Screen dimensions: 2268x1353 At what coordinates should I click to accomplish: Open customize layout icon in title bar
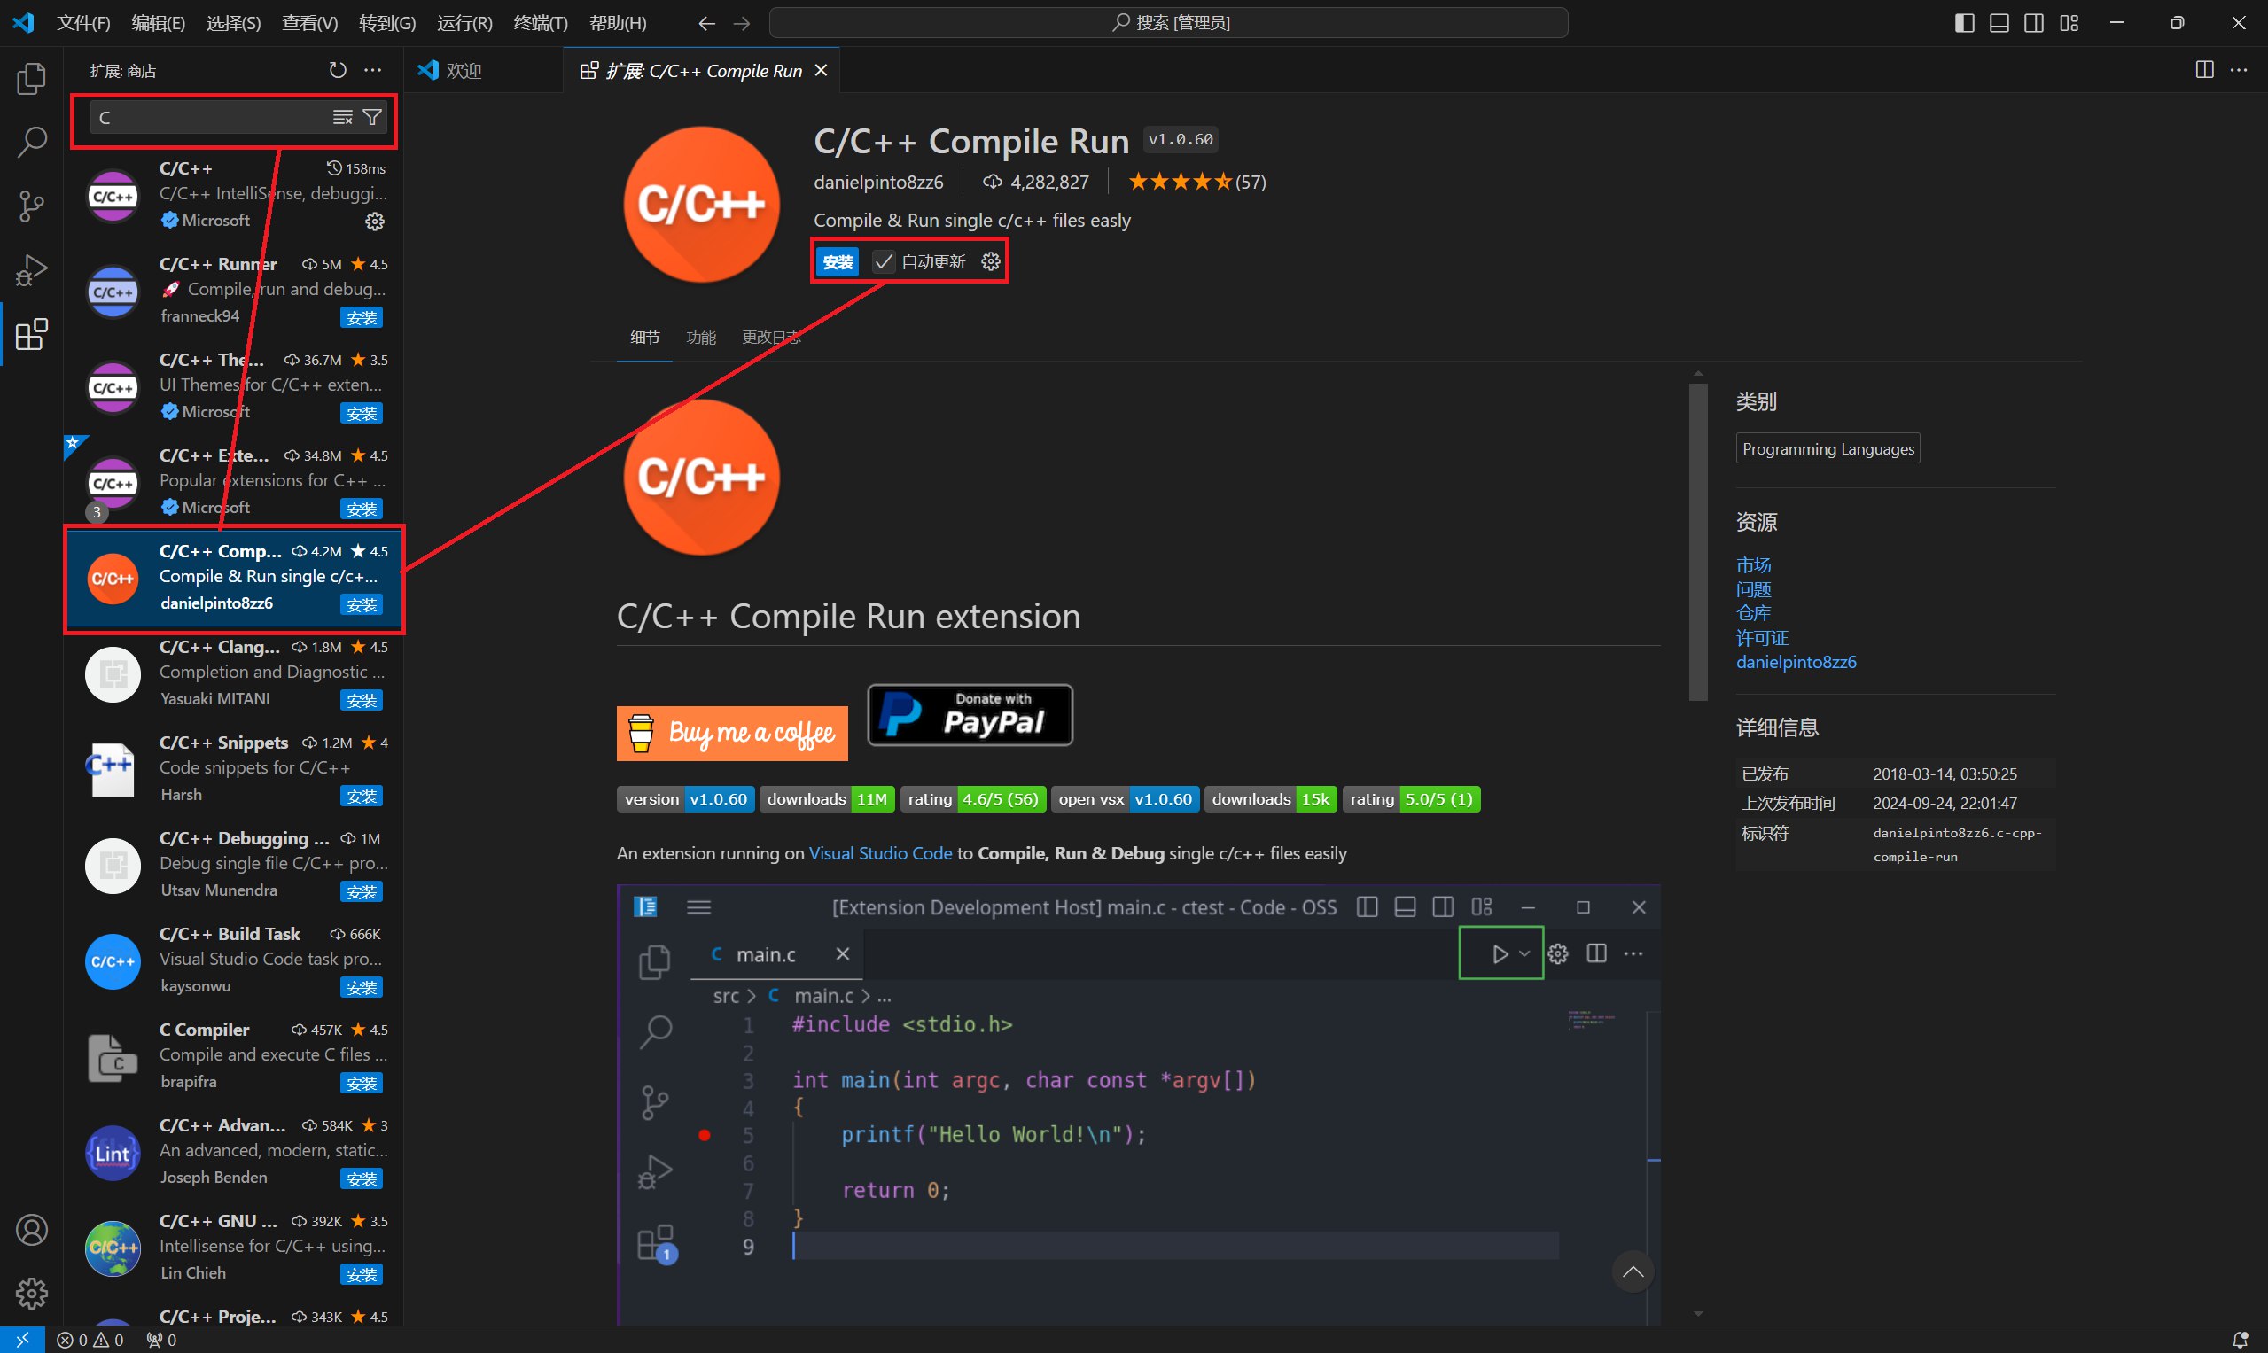pyautogui.click(x=2069, y=23)
